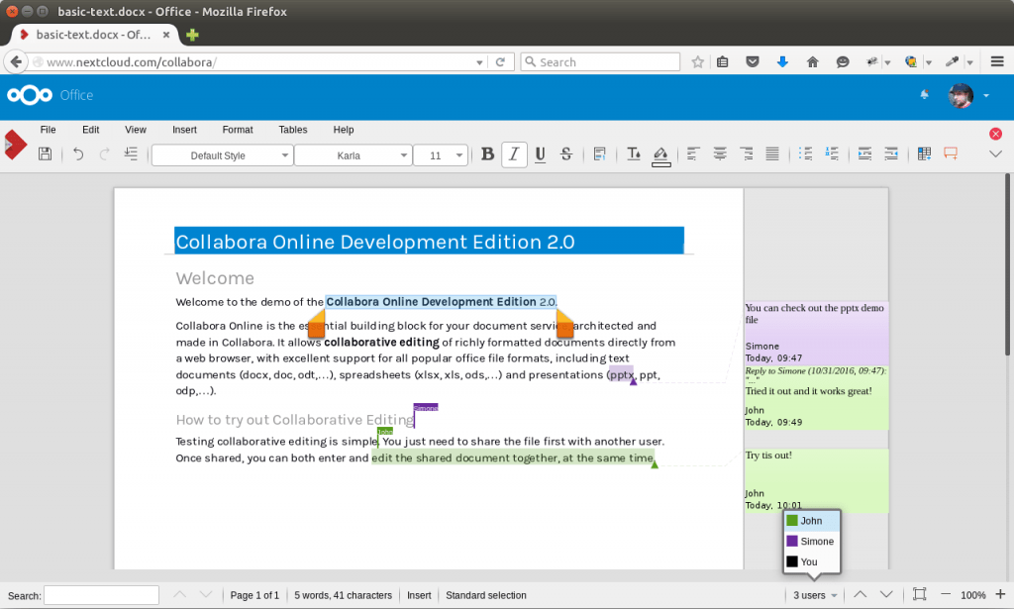Save the document
The image size is (1014, 609).
pos(45,153)
